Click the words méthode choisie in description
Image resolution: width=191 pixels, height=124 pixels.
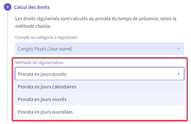[33, 26]
